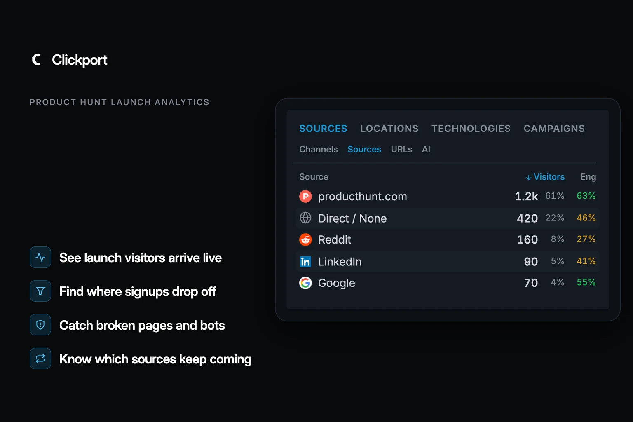This screenshot has height=422, width=633.
Task: Click the Eng column header
Action: [x=588, y=177]
